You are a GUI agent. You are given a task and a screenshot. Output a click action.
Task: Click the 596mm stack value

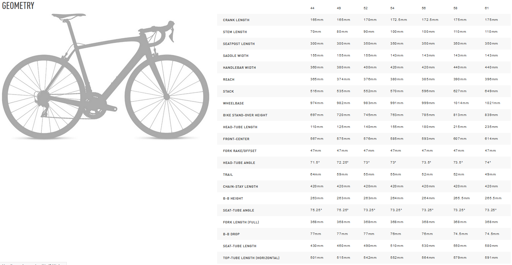tap(428, 91)
